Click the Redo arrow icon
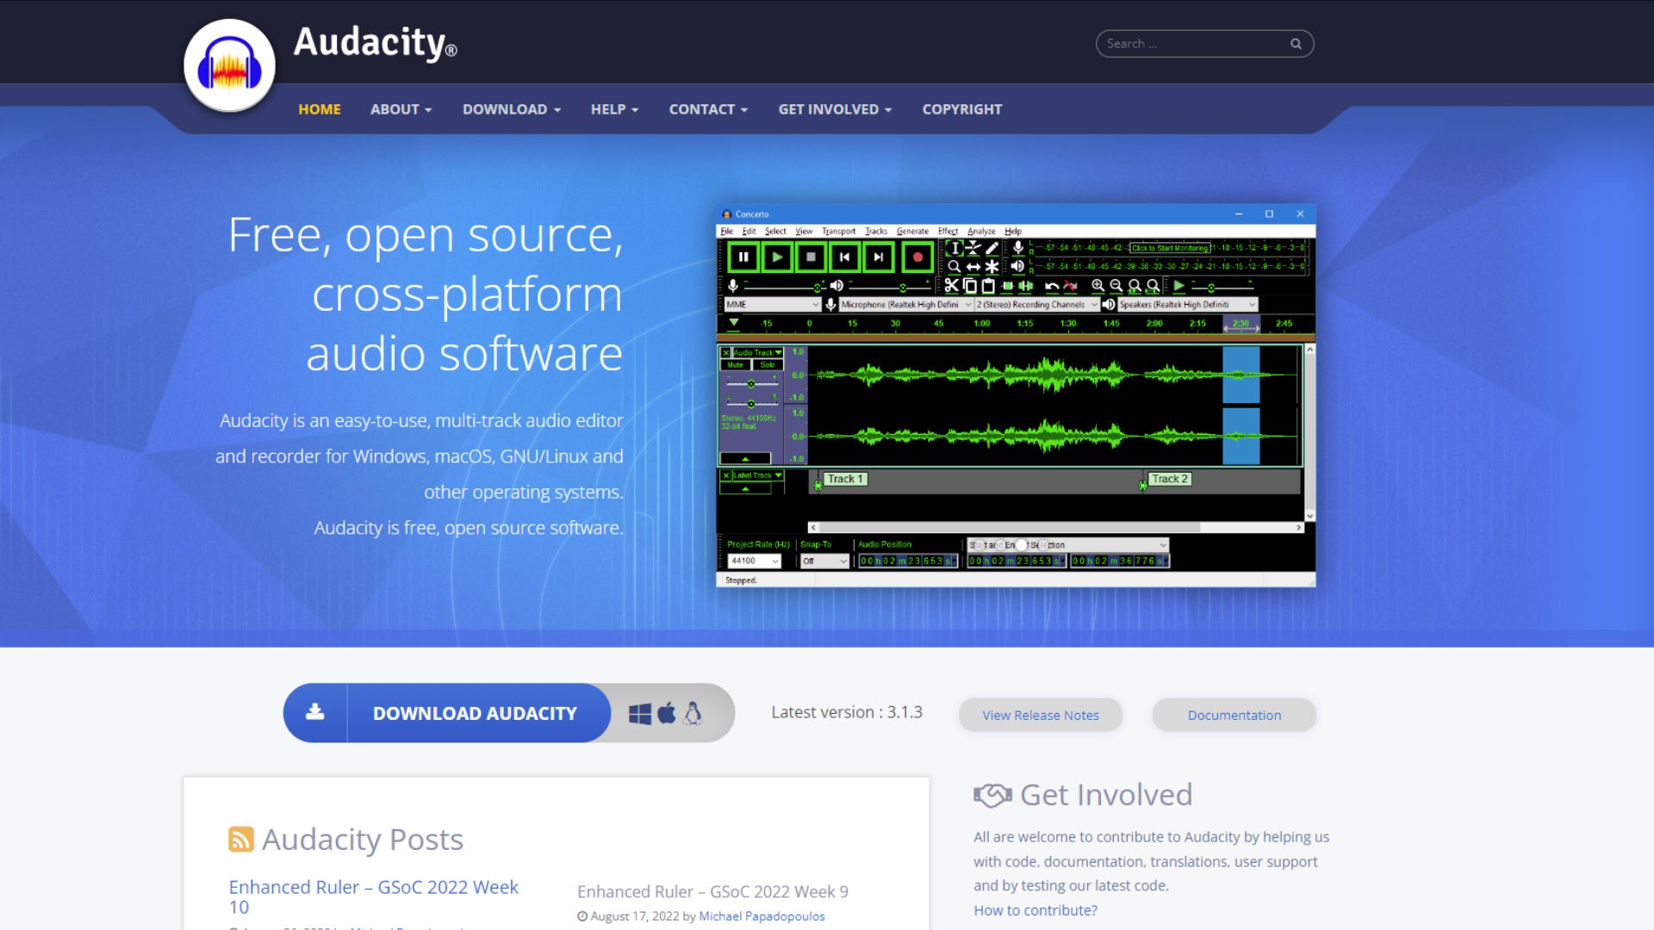Screen dimensions: 1654x930 [1071, 286]
